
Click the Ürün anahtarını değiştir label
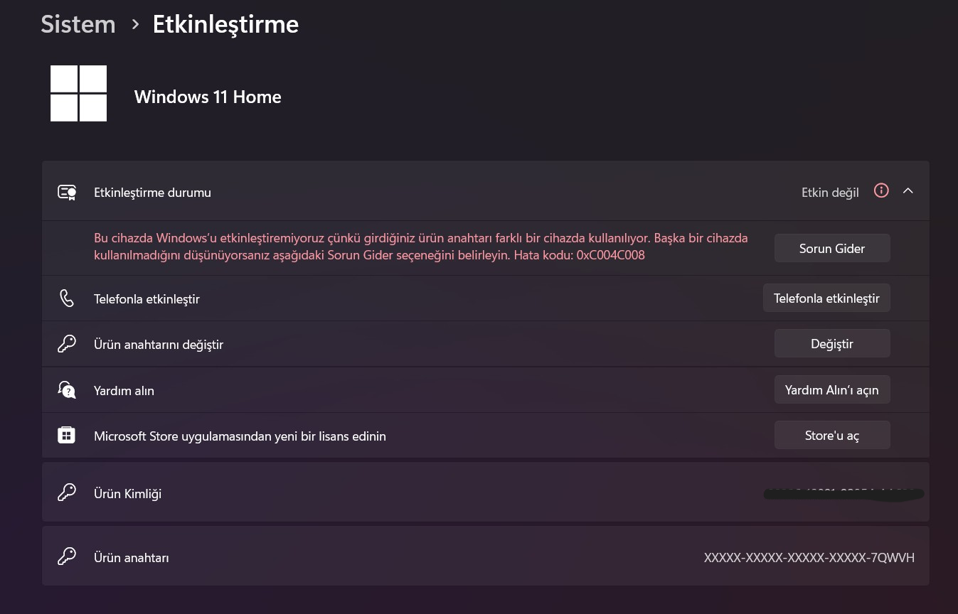[x=159, y=345]
